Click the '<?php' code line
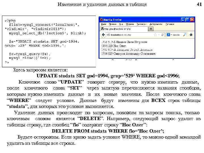The height and width of the screenshot is (153, 204). click(10, 21)
